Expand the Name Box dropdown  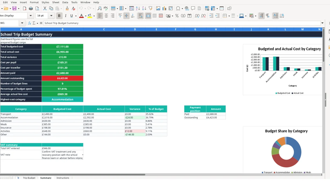pos(22,23)
